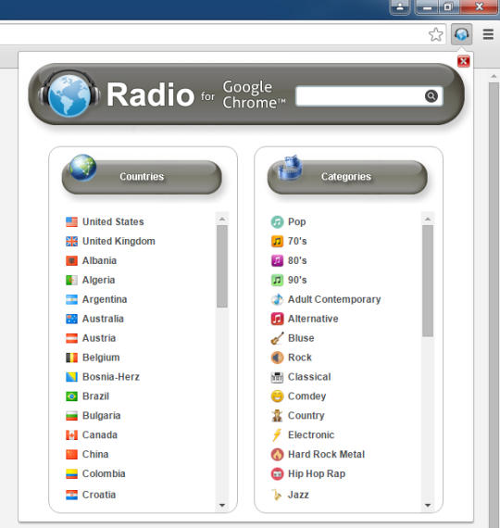
Task: Click the Comdey smiley face icon
Action: (x=277, y=396)
